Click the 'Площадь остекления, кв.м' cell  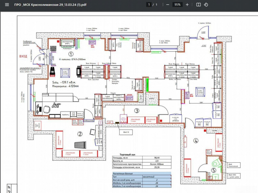pos(127,167)
